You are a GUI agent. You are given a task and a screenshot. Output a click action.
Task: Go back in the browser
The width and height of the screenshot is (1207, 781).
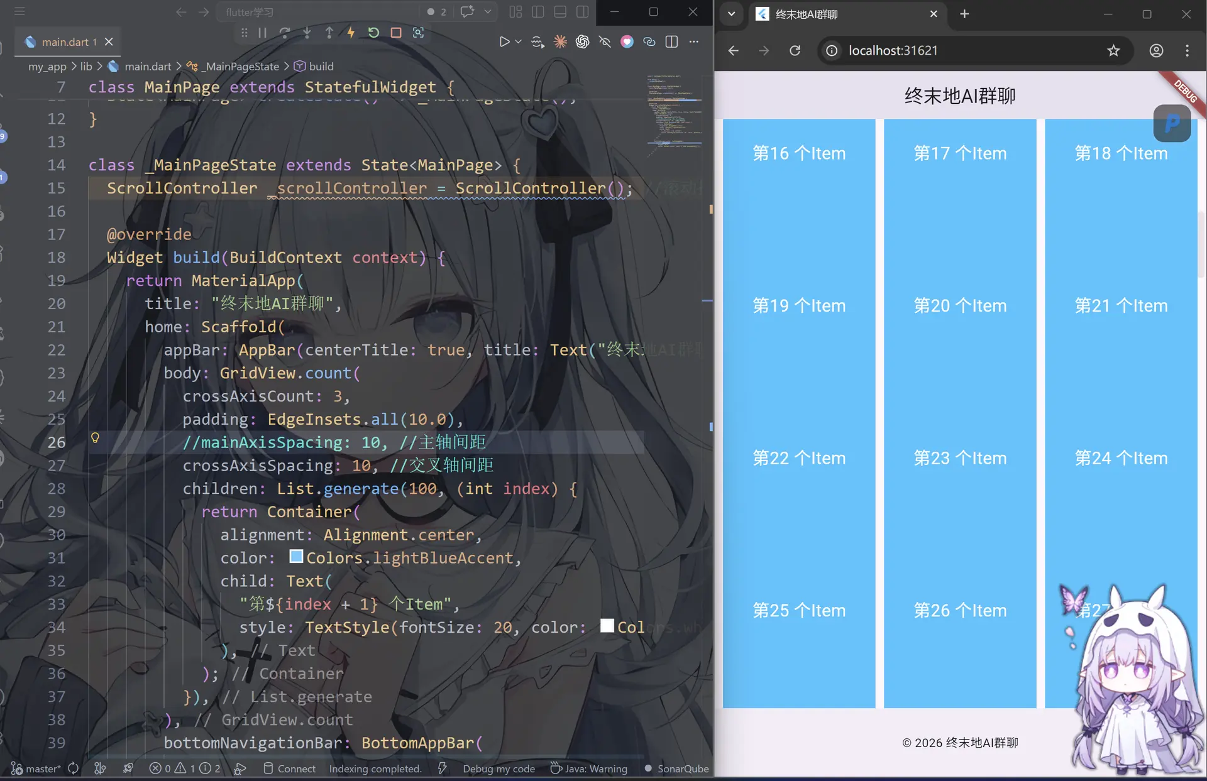(733, 50)
